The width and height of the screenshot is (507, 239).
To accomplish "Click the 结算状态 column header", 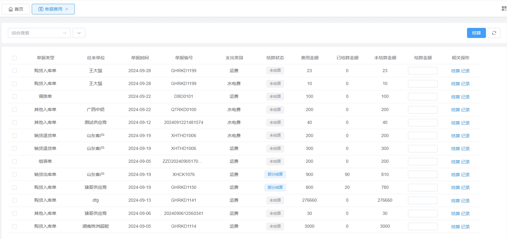I will (x=275, y=58).
